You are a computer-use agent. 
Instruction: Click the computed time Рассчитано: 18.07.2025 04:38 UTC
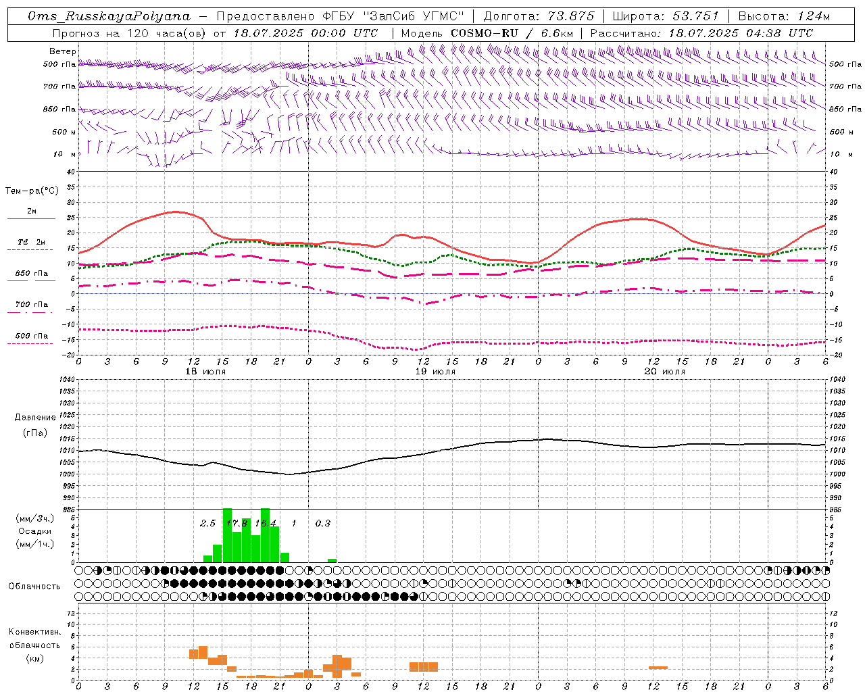701,33
